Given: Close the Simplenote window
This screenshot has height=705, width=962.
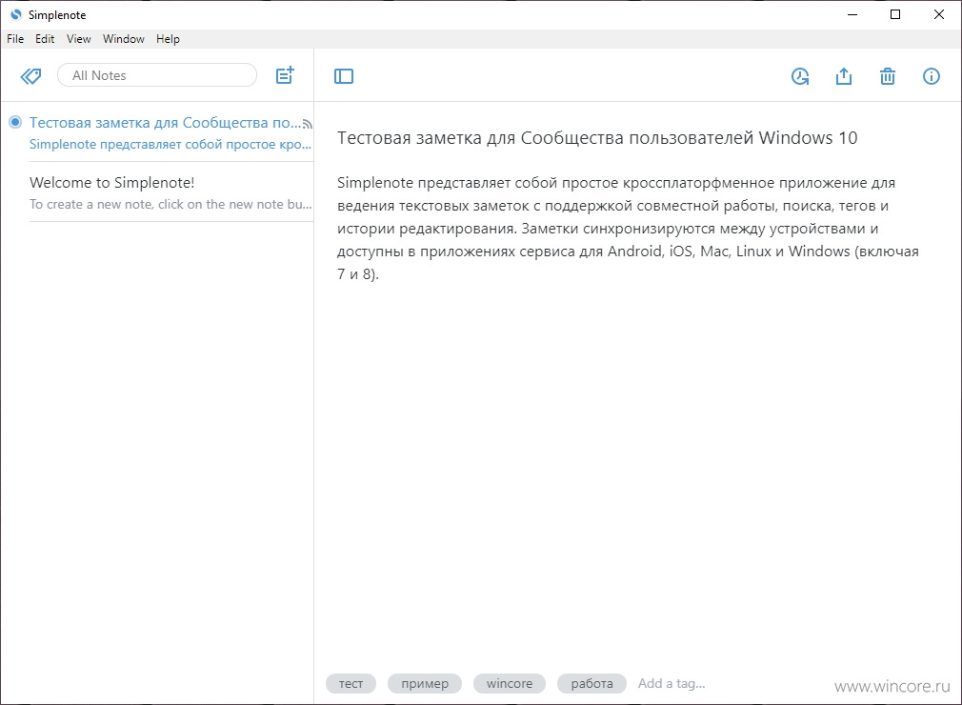Looking at the screenshot, I should point(939,14).
